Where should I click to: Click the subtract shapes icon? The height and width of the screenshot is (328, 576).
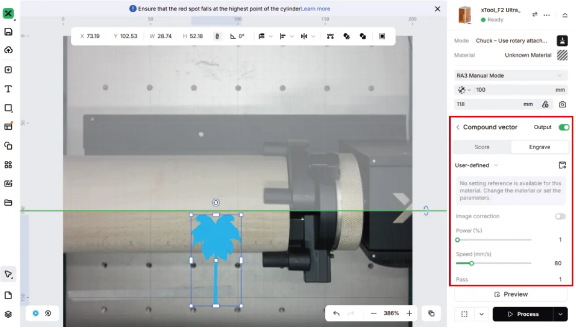pyautogui.click(x=363, y=36)
